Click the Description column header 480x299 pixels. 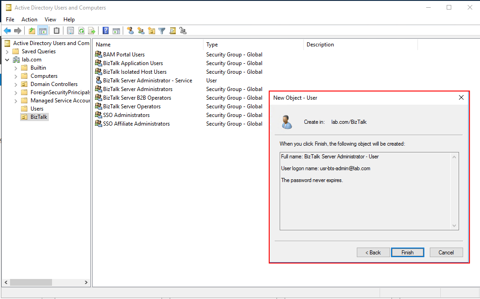point(360,45)
